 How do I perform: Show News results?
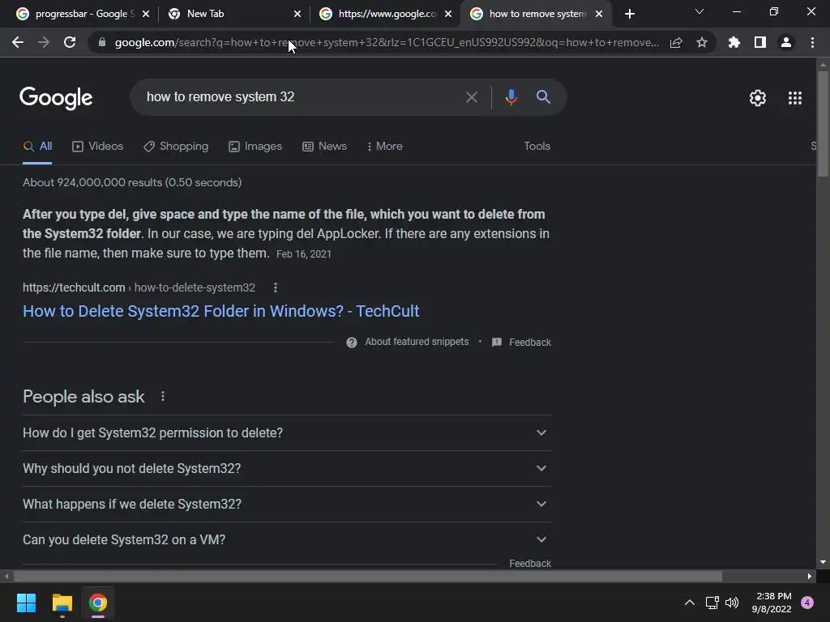coord(324,147)
